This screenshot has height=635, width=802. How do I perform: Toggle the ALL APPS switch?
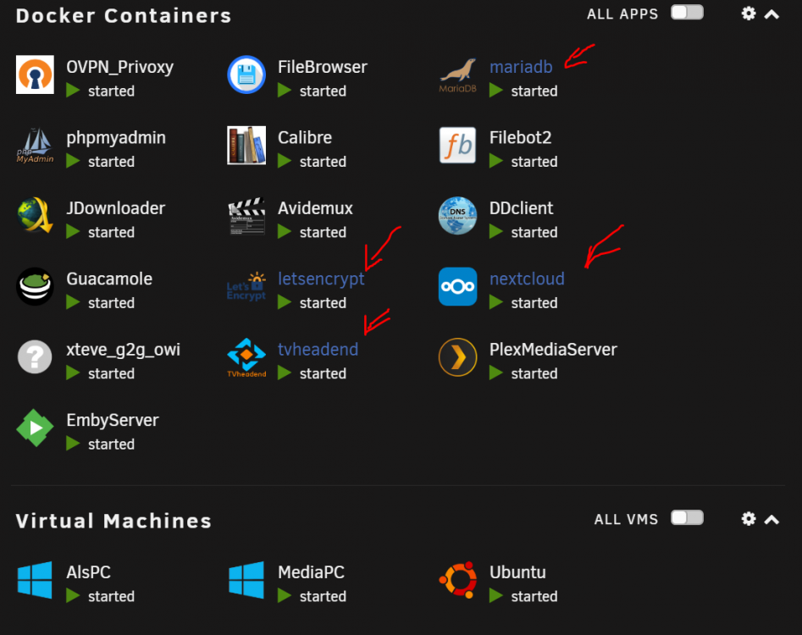pos(687,13)
